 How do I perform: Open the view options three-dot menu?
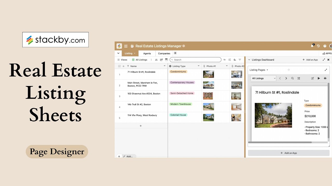(151, 60)
